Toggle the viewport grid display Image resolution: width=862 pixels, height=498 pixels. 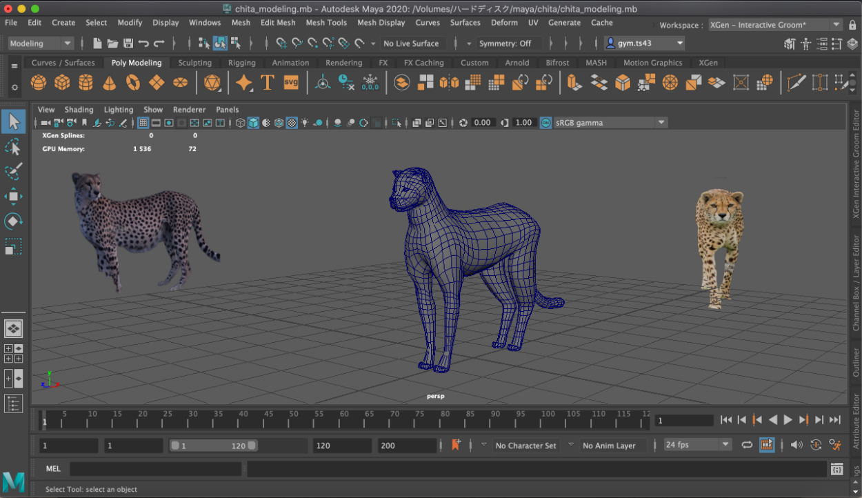(143, 123)
